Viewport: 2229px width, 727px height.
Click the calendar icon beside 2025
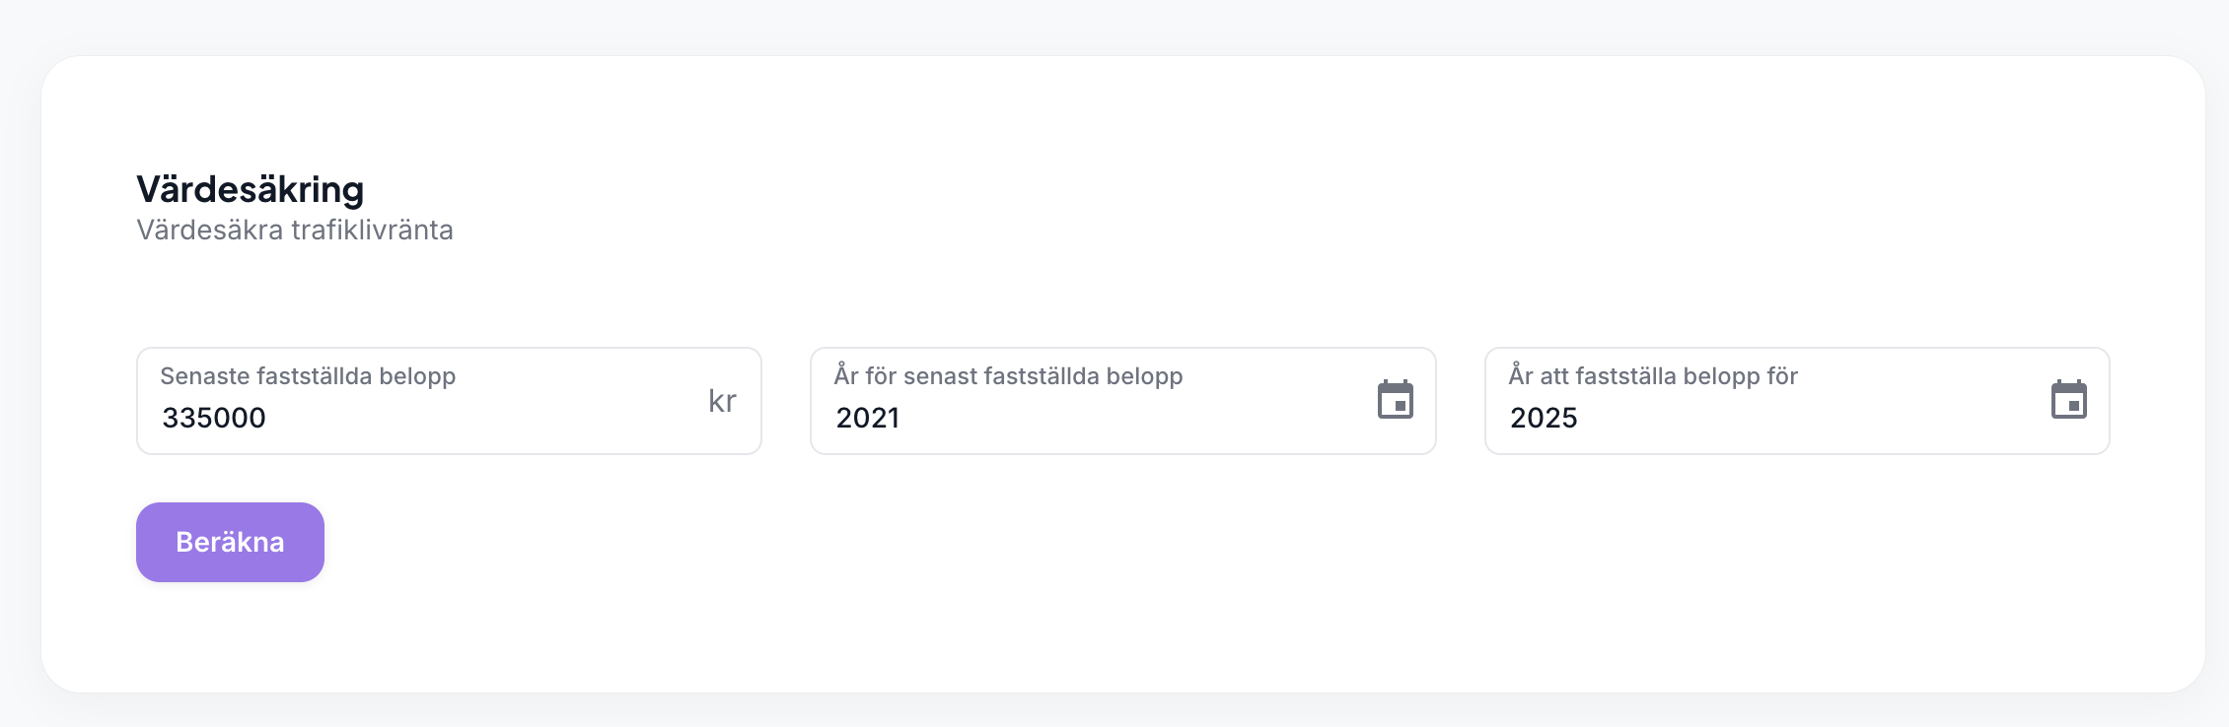pyautogui.click(x=2068, y=400)
